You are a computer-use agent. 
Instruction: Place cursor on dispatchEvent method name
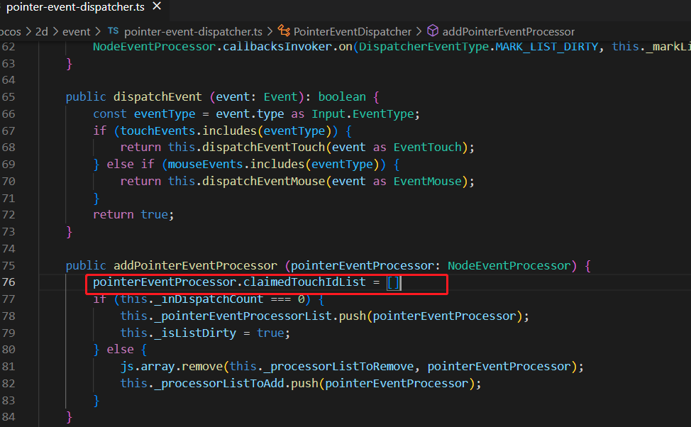coord(157,97)
